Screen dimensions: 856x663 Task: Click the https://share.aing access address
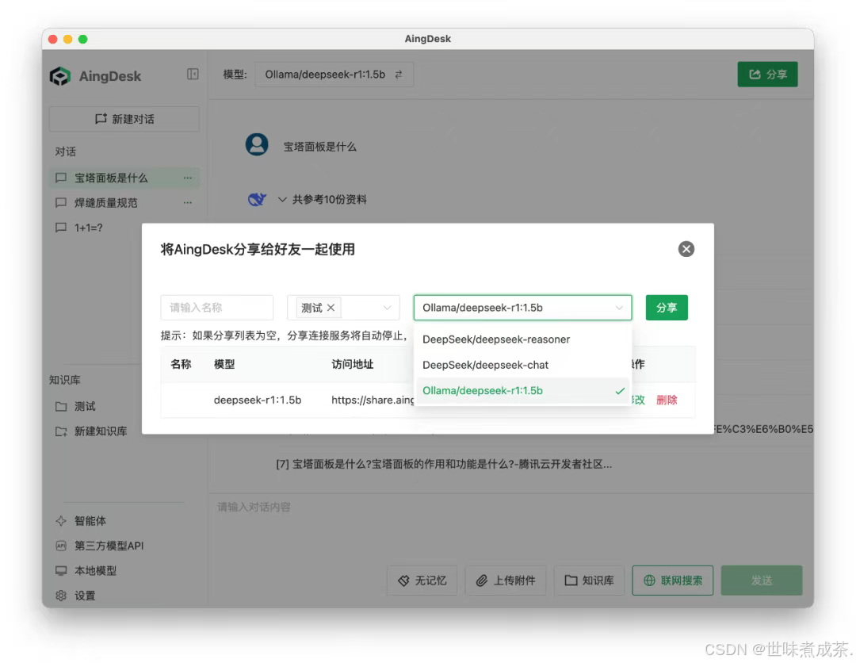[x=373, y=400]
